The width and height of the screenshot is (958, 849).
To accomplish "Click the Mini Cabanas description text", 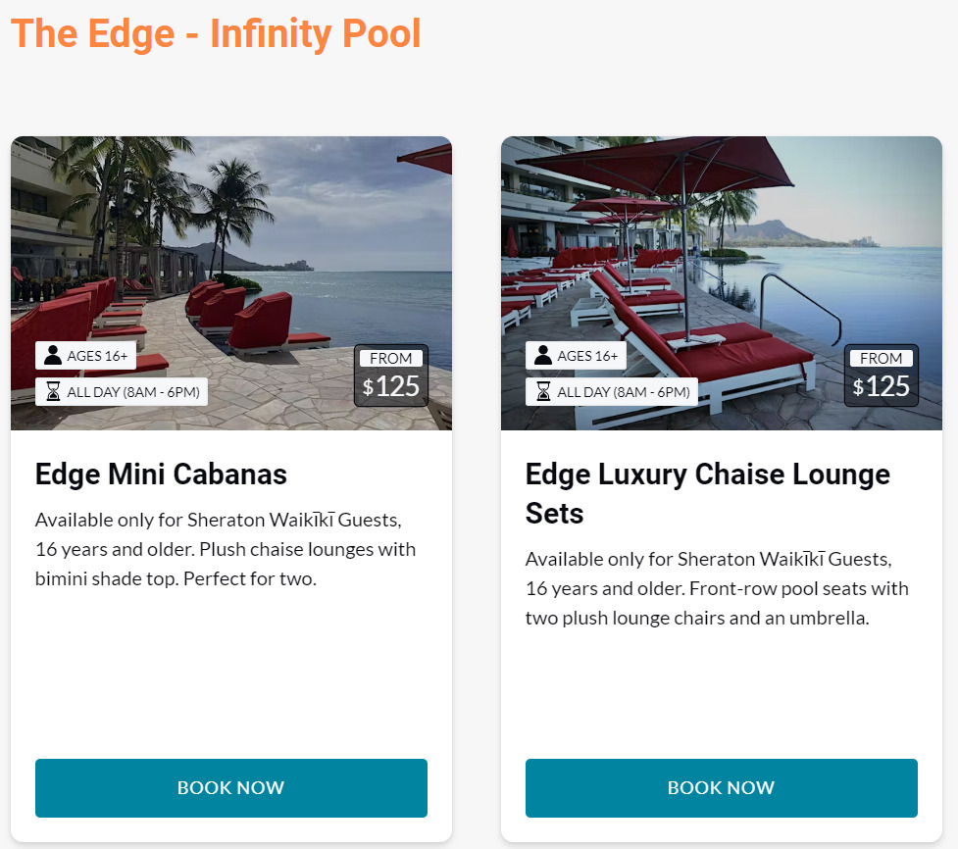I will pos(226,549).
